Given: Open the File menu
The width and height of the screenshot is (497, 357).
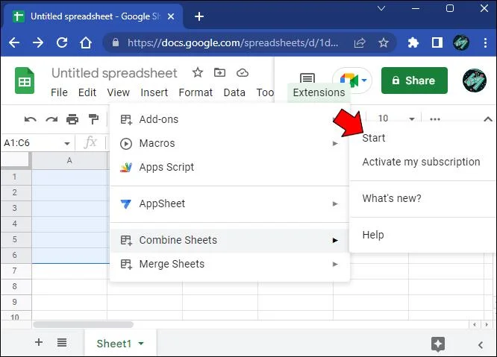Looking at the screenshot, I should pyautogui.click(x=59, y=92).
